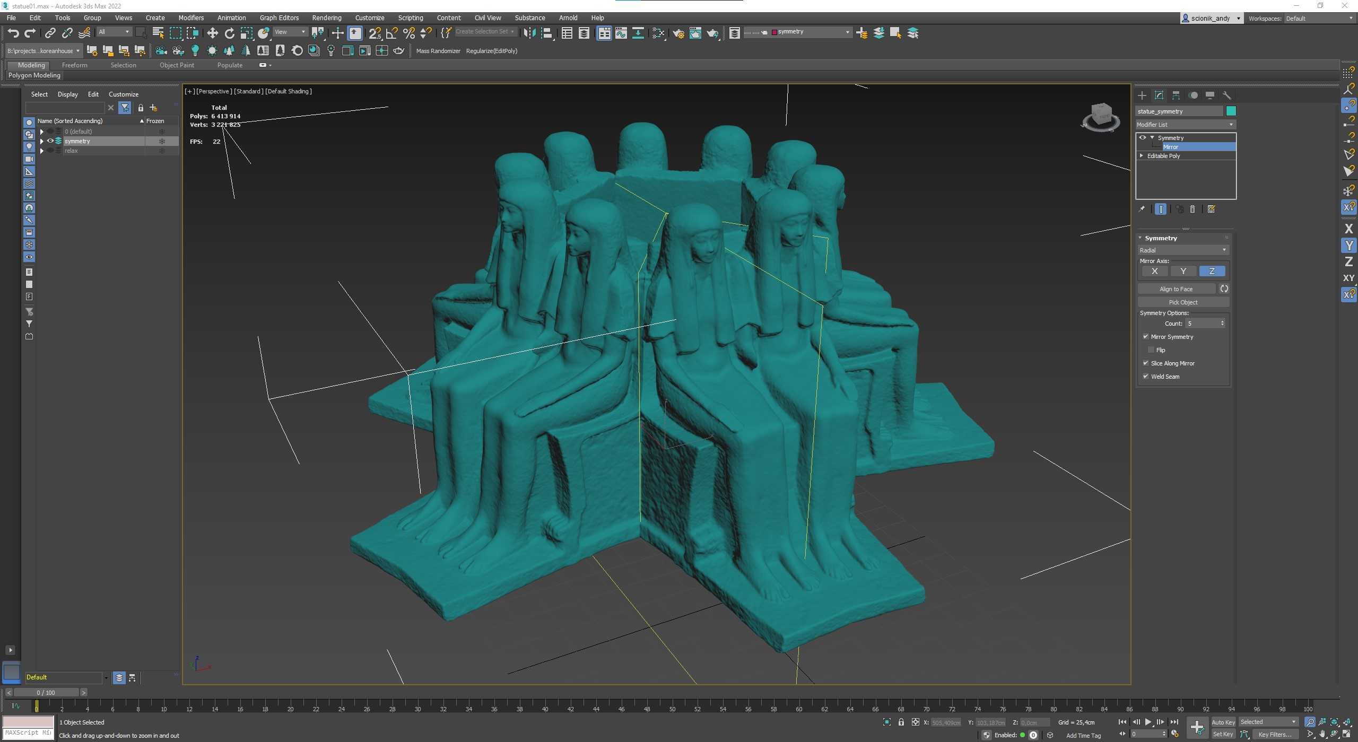Expand the symmetry scene tree item
This screenshot has height=742, width=1358.
[x=41, y=142]
